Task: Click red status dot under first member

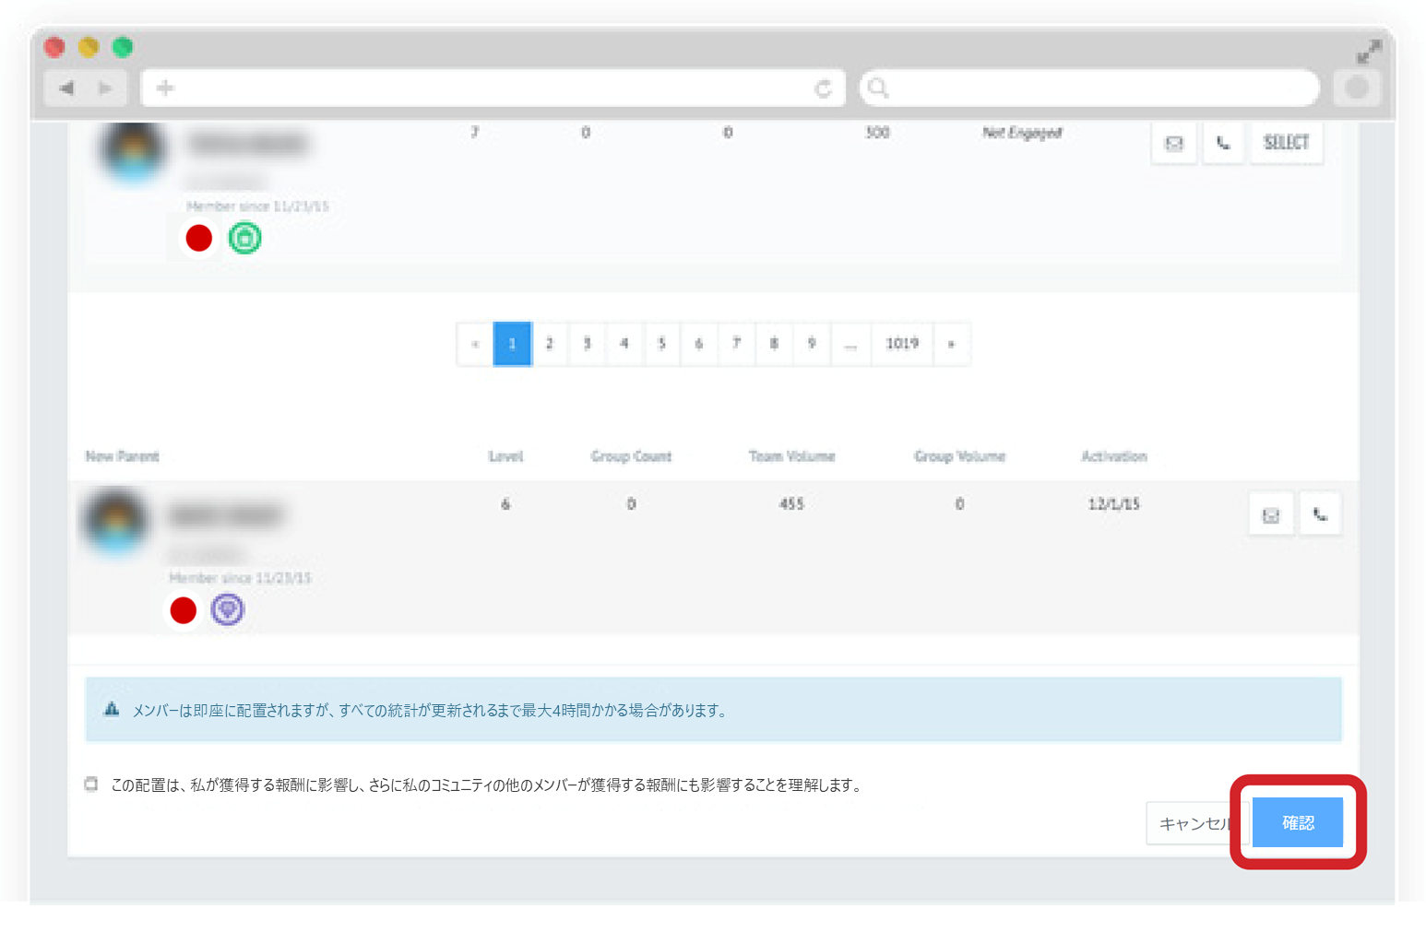Action: pos(199,239)
